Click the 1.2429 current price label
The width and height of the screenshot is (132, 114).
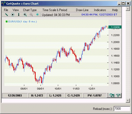tap(115, 27)
